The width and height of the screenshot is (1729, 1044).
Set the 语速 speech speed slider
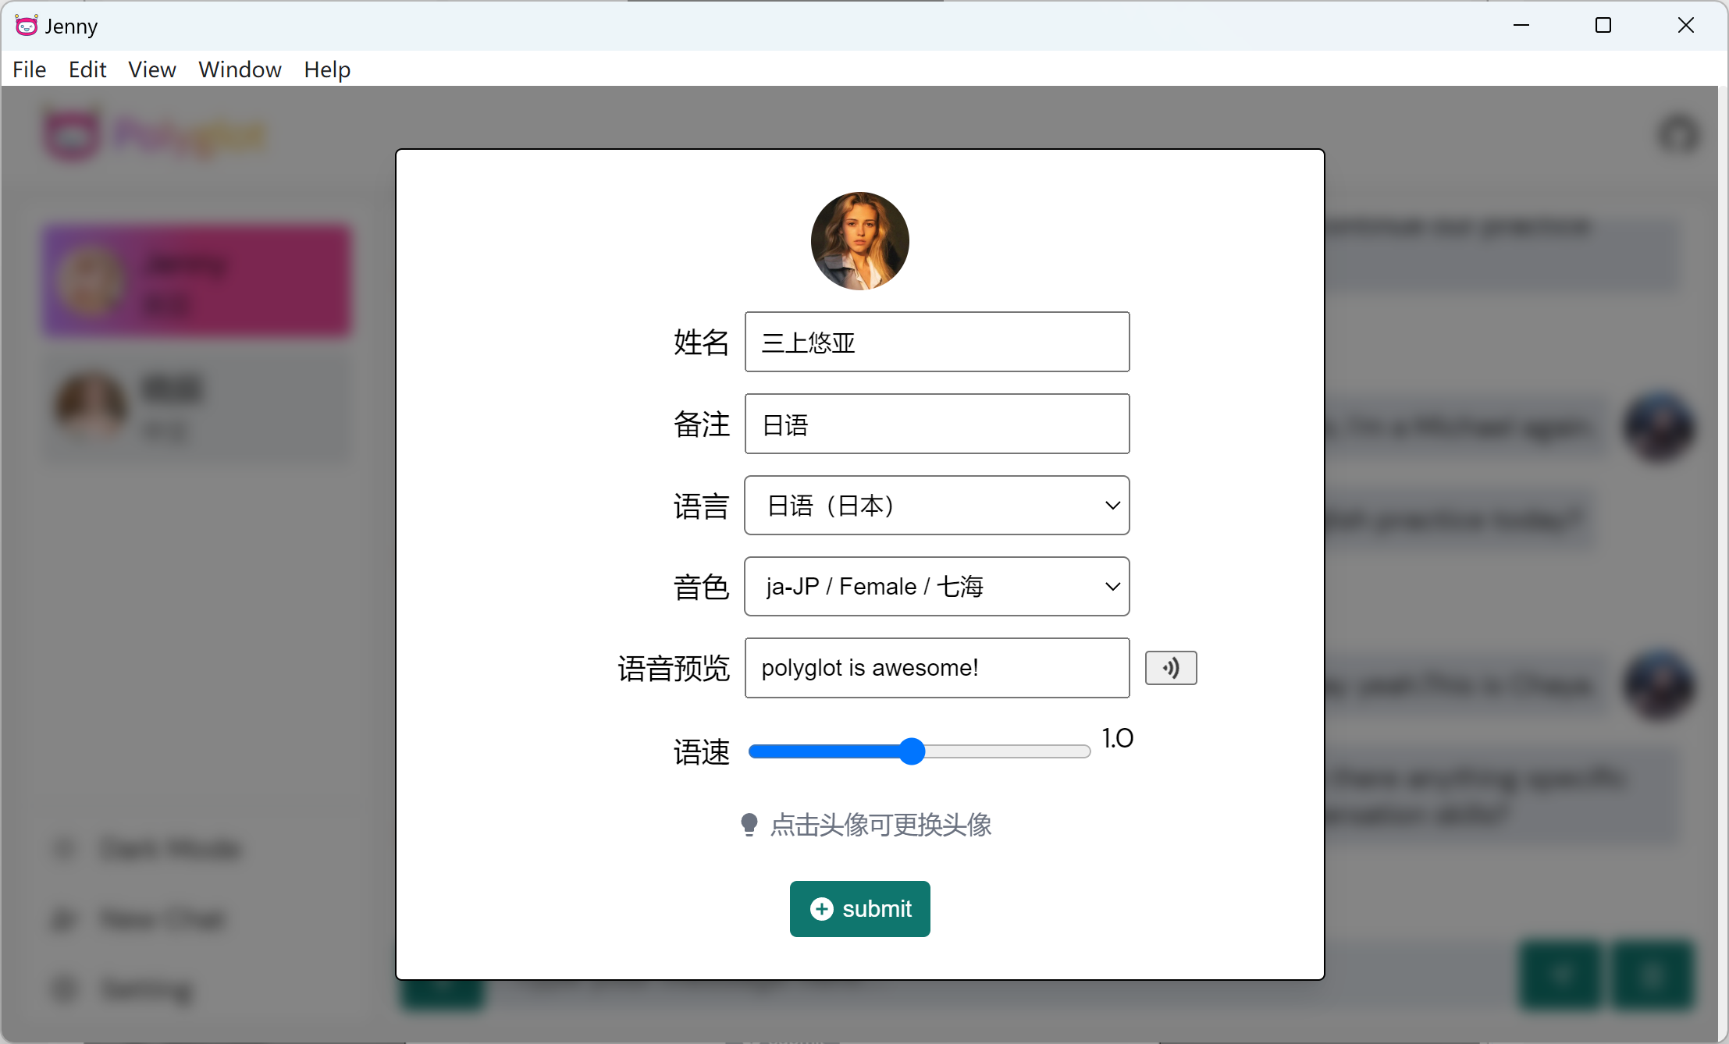click(x=915, y=751)
